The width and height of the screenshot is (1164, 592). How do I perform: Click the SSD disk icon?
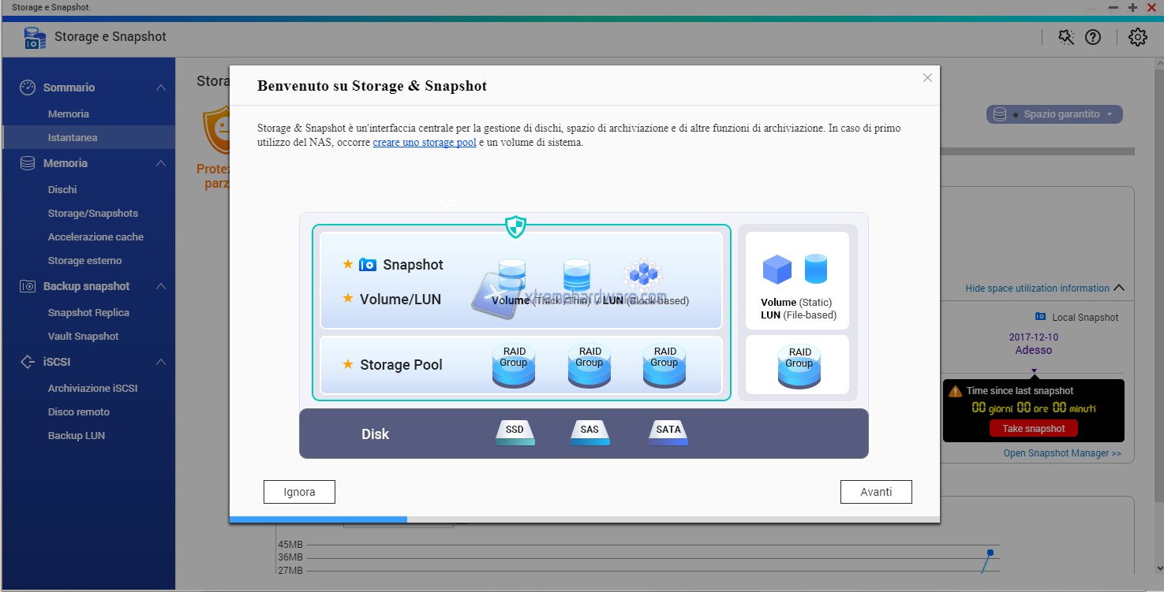515,432
